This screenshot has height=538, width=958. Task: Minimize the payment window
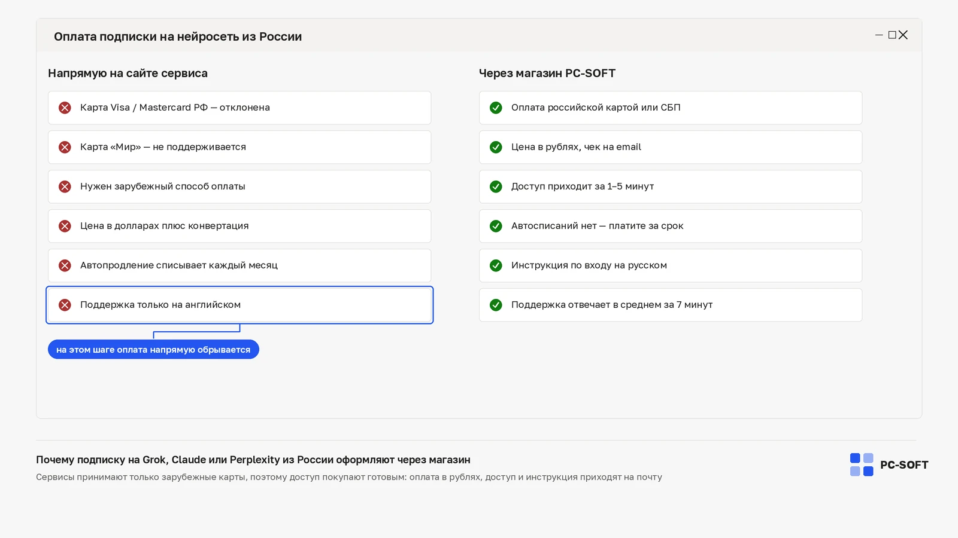pos(879,35)
